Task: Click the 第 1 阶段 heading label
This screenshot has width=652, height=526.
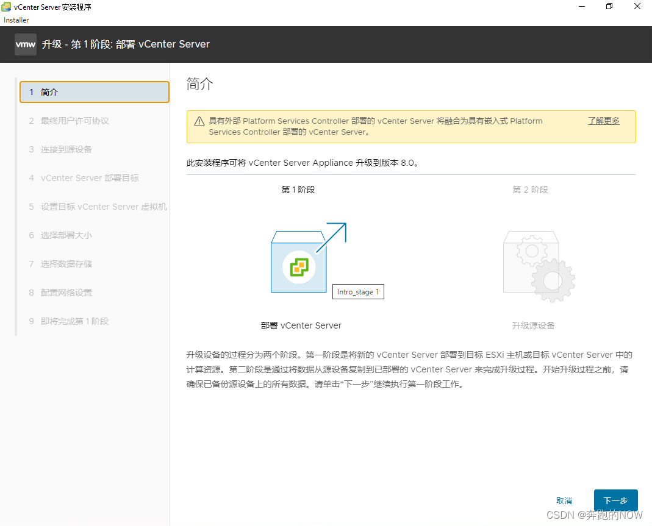Action: coord(298,190)
